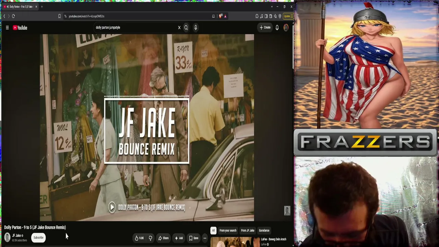
Task: Click the 63.5K subscribers count
Action: coord(20,240)
